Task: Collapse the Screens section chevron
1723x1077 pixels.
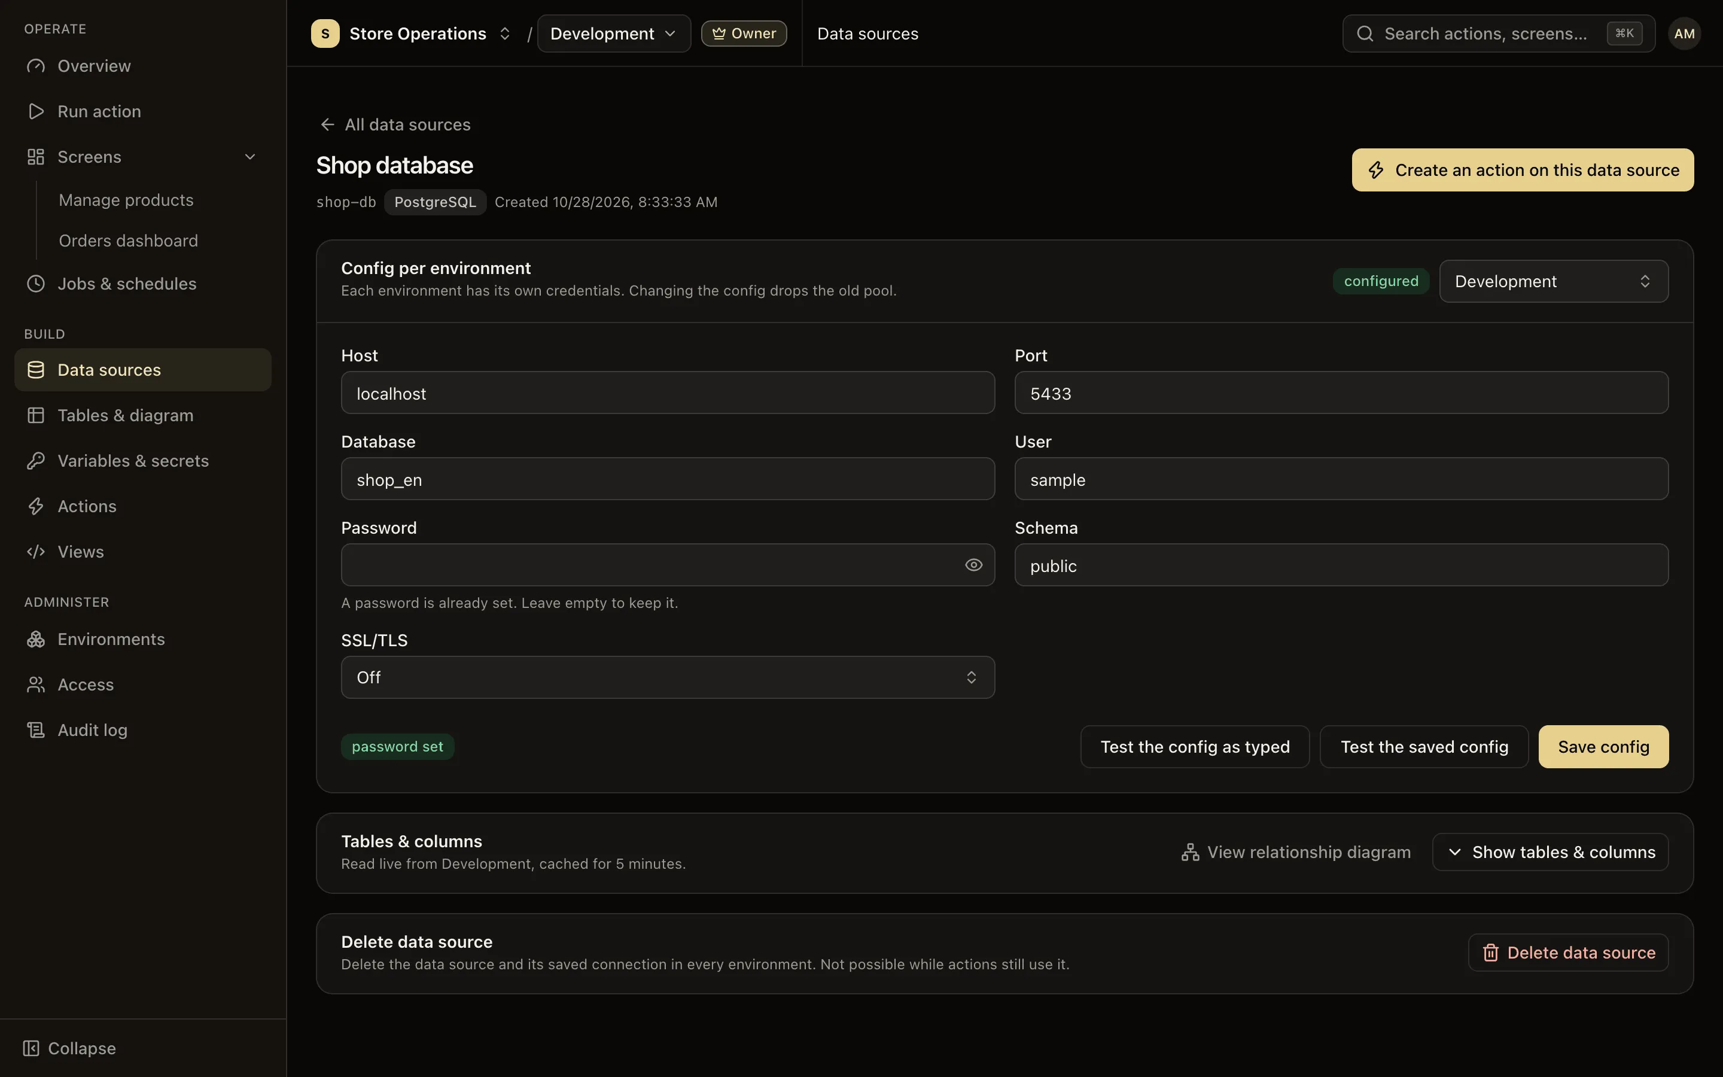Action: (x=250, y=157)
